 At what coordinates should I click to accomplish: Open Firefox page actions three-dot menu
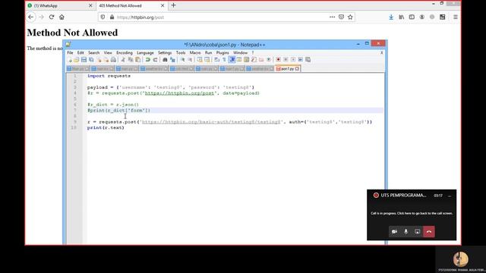tap(332, 17)
